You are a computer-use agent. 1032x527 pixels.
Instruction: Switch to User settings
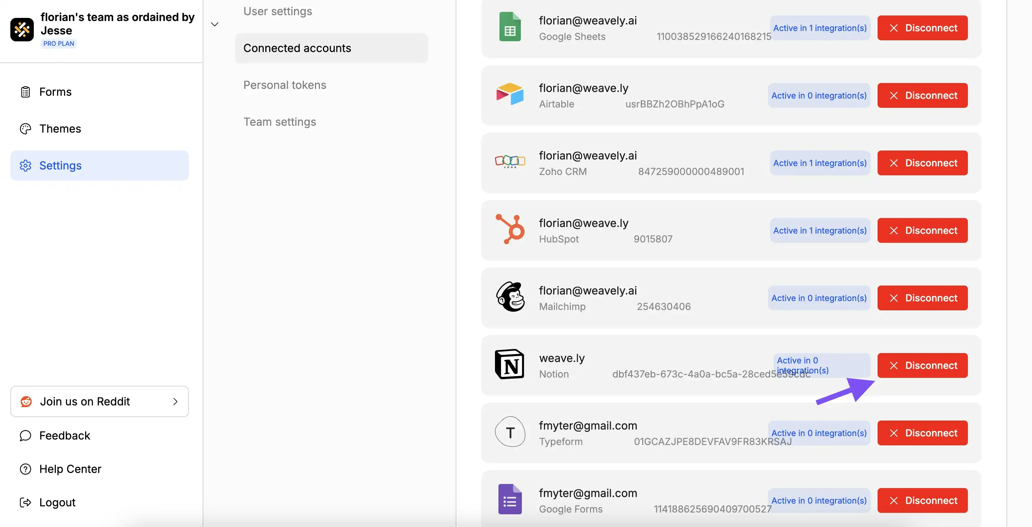[277, 11]
